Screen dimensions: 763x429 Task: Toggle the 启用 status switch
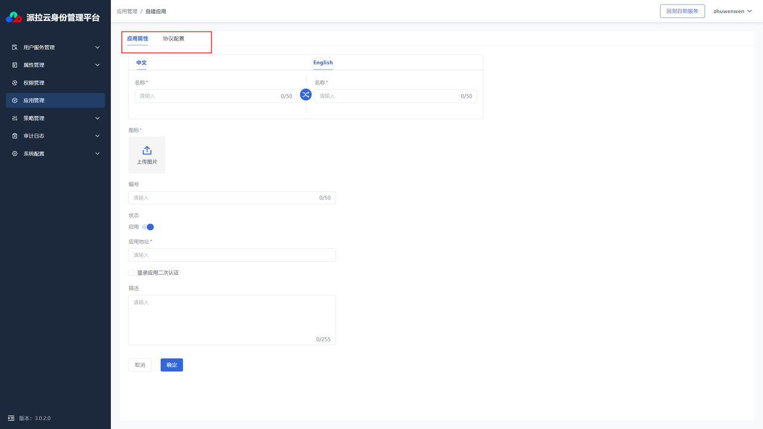(148, 227)
